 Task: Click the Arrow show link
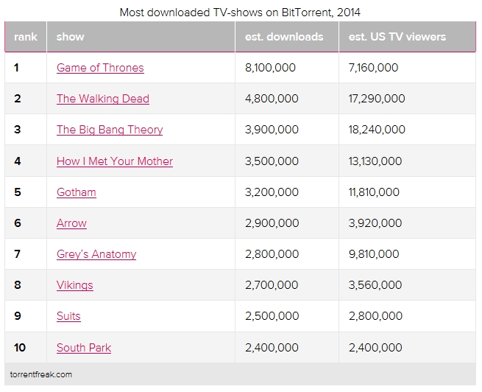pyautogui.click(x=71, y=223)
